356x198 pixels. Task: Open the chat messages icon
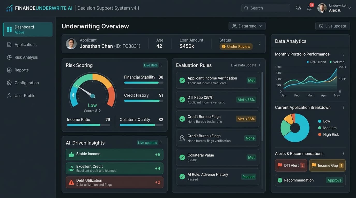coord(298,8)
